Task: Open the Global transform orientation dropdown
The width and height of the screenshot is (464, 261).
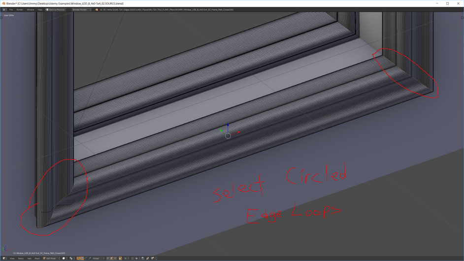Action: [98, 259]
